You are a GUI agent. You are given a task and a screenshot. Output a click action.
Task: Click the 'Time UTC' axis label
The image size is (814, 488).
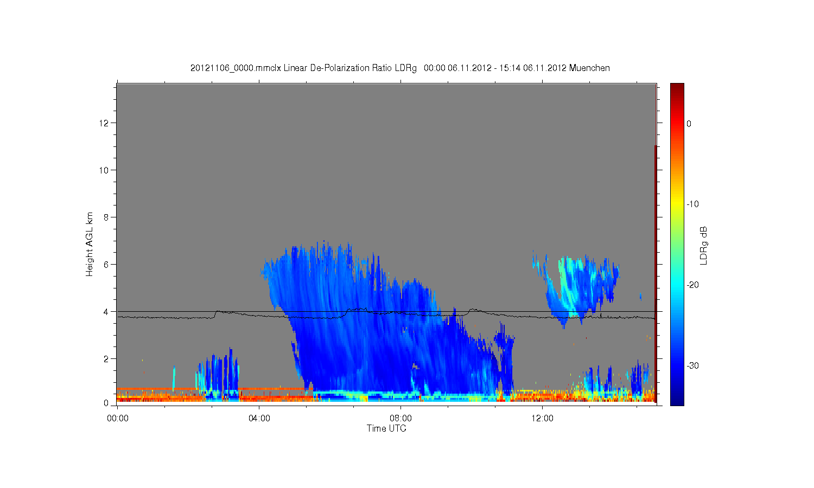point(386,428)
